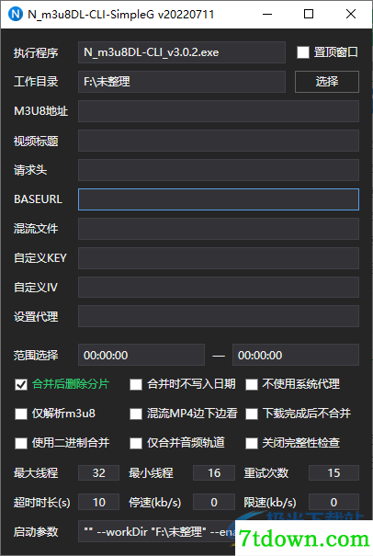Click the 范围选择 label
373x556 pixels.
coord(36,356)
